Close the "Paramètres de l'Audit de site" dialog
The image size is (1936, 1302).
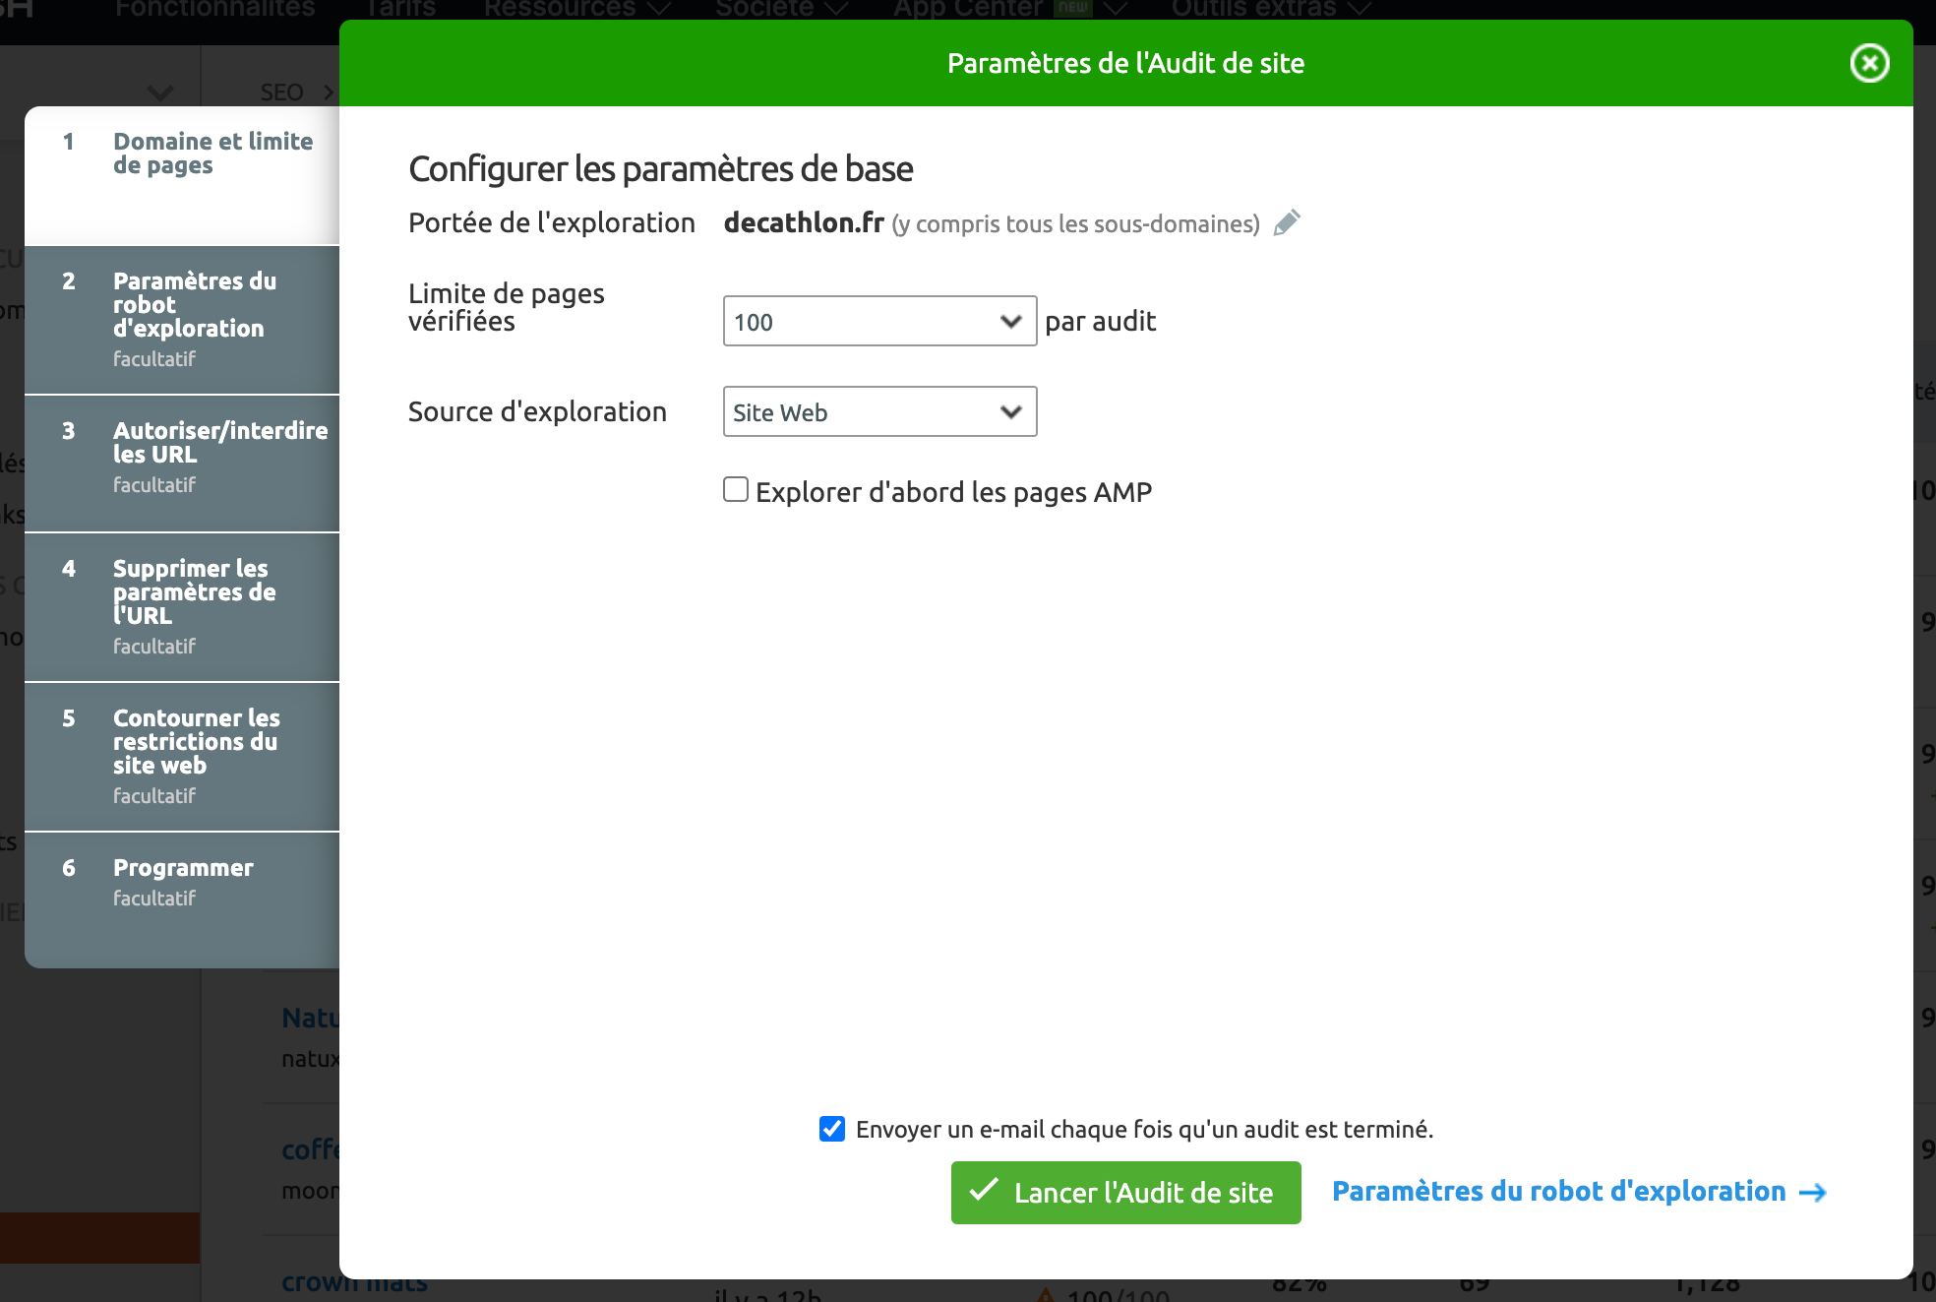pyautogui.click(x=1868, y=63)
